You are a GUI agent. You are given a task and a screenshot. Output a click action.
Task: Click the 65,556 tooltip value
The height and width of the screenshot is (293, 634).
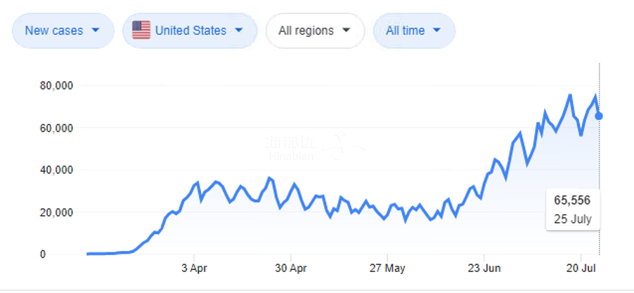click(x=573, y=201)
